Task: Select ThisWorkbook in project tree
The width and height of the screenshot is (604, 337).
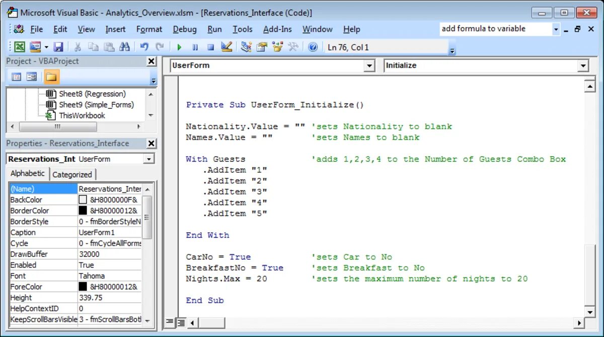Action: point(82,115)
